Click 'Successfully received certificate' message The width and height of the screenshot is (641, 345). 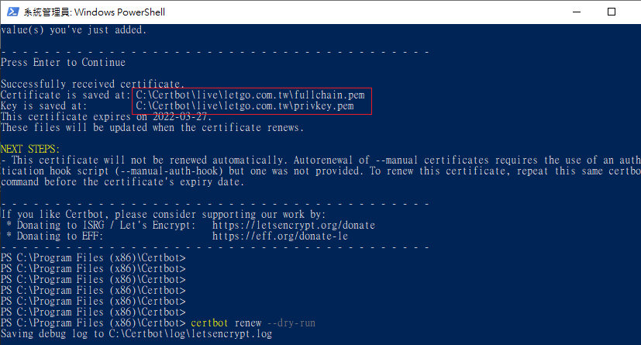click(x=92, y=84)
